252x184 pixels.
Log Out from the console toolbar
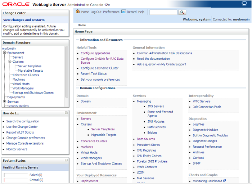coord(96,12)
